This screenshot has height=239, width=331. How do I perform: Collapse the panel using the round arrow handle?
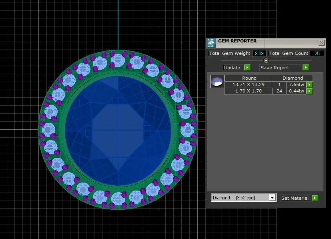click(266, 60)
